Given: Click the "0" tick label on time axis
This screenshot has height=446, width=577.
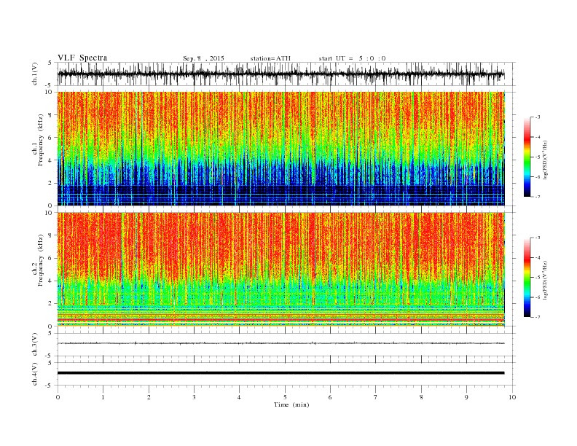Looking at the screenshot, I should point(58,397).
